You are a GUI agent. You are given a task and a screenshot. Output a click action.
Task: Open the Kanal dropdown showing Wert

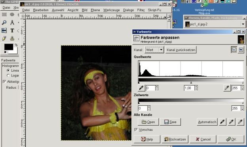pyautogui.click(x=154, y=50)
